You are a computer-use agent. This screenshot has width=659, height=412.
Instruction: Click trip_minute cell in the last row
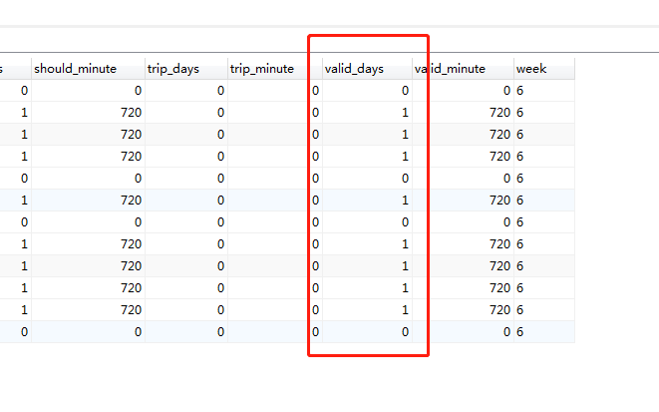click(275, 332)
